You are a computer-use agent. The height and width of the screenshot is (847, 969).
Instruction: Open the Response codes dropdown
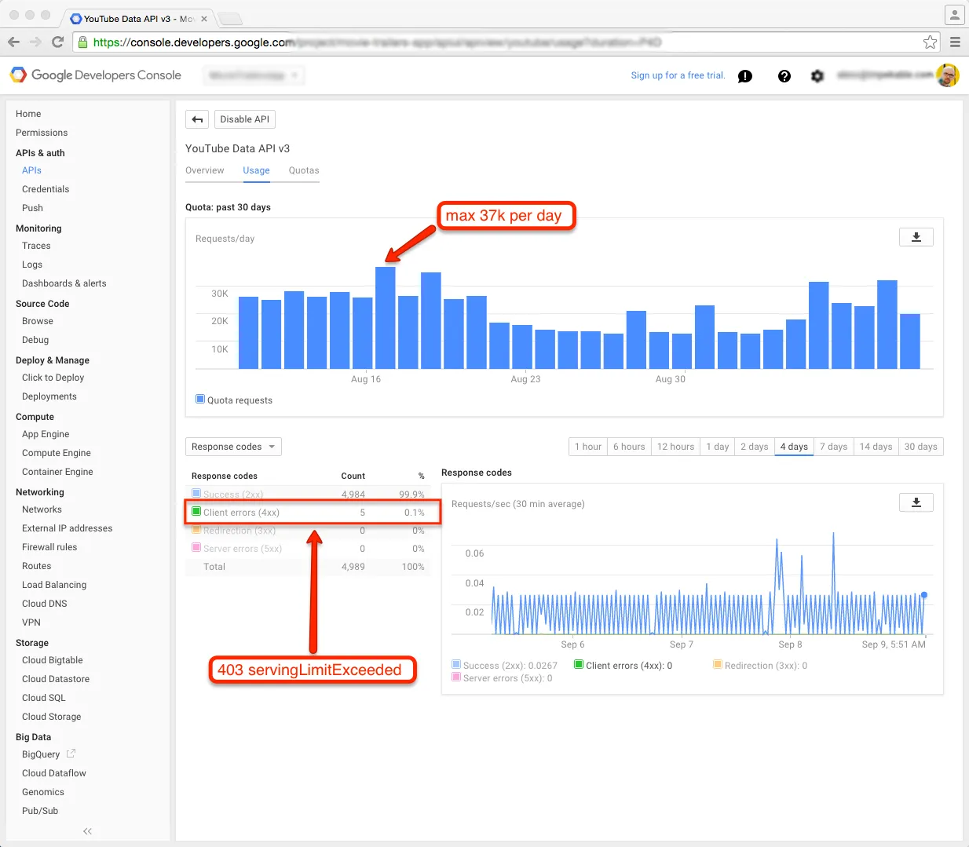pyautogui.click(x=233, y=447)
